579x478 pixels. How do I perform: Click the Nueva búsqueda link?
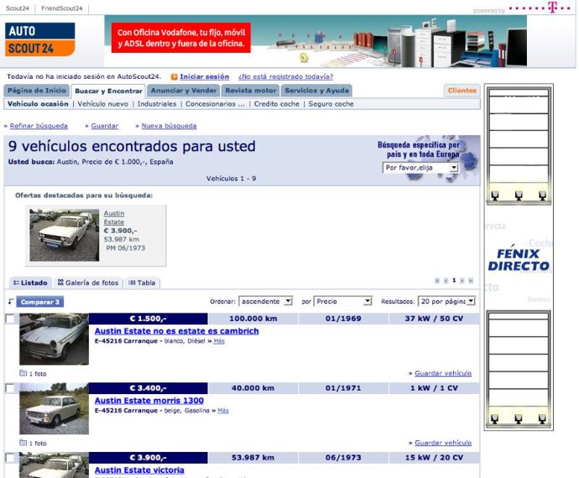169,126
